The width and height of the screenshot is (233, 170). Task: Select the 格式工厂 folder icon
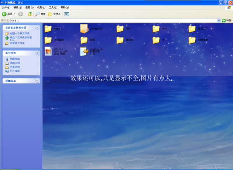point(192,28)
